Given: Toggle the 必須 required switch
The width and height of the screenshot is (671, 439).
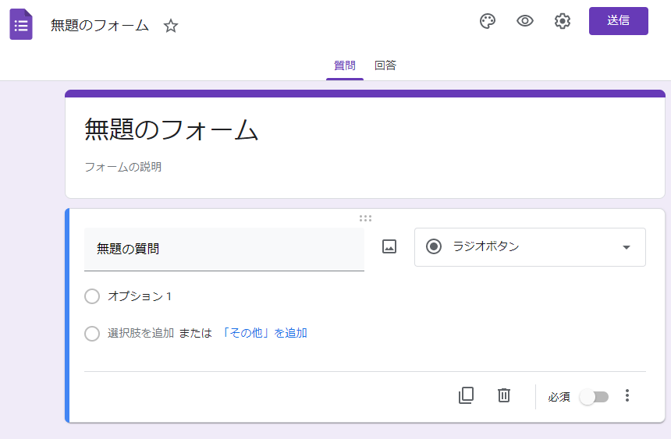Looking at the screenshot, I should pyautogui.click(x=594, y=397).
